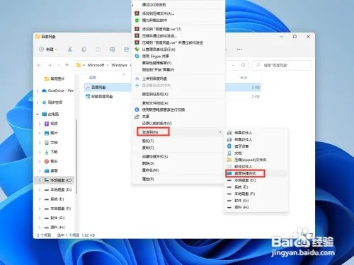Open the 发送到(N) submenu entry
The image size is (354, 265).
pyautogui.click(x=178, y=132)
